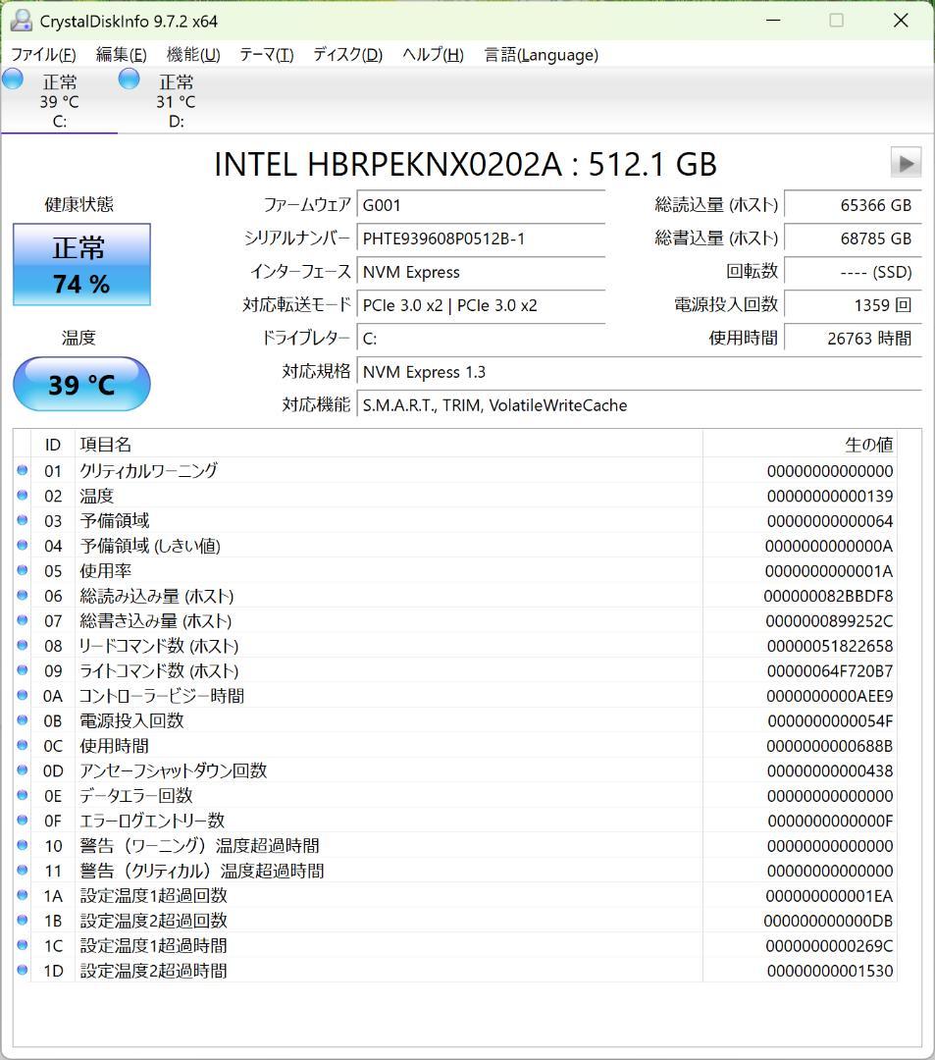Click the blue health status dot for 温度
Image resolution: width=935 pixels, height=1060 pixels.
pyautogui.click(x=22, y=495)
